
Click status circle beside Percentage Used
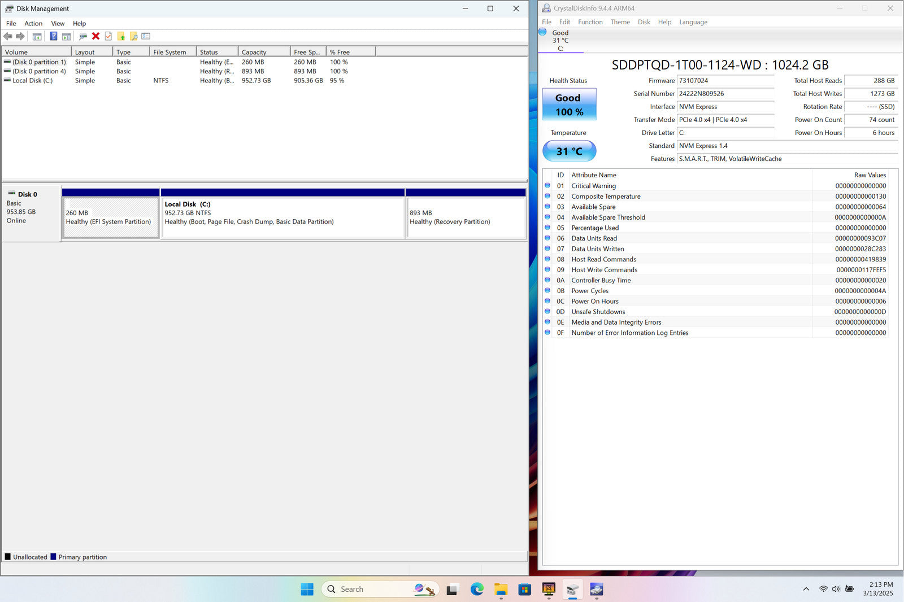[547, 228]
